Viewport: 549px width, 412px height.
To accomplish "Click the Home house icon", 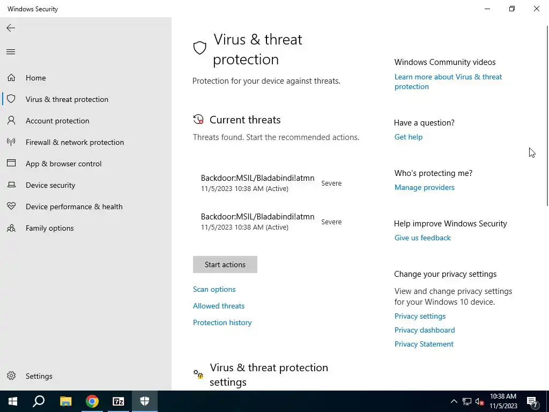I will pyautogui.click(x=11, y=77).
